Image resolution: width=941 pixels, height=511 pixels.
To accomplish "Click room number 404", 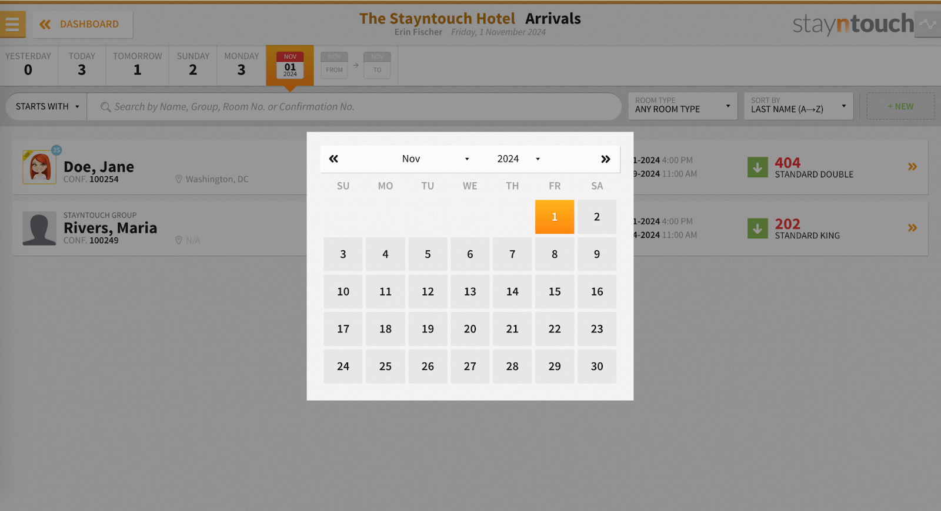I will 787,163.
